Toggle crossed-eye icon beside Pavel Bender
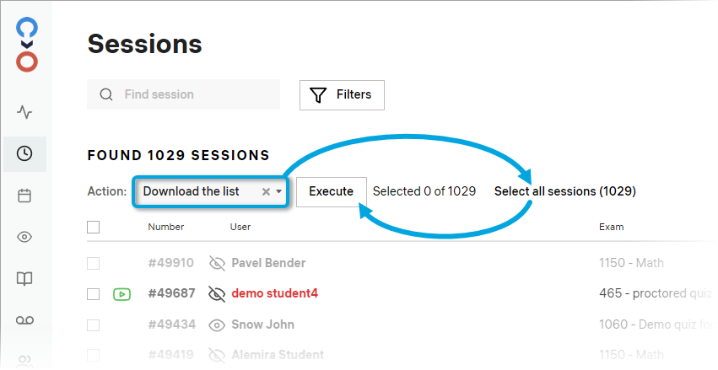This screenshot has height=370, width=718. tap(218, 263)
